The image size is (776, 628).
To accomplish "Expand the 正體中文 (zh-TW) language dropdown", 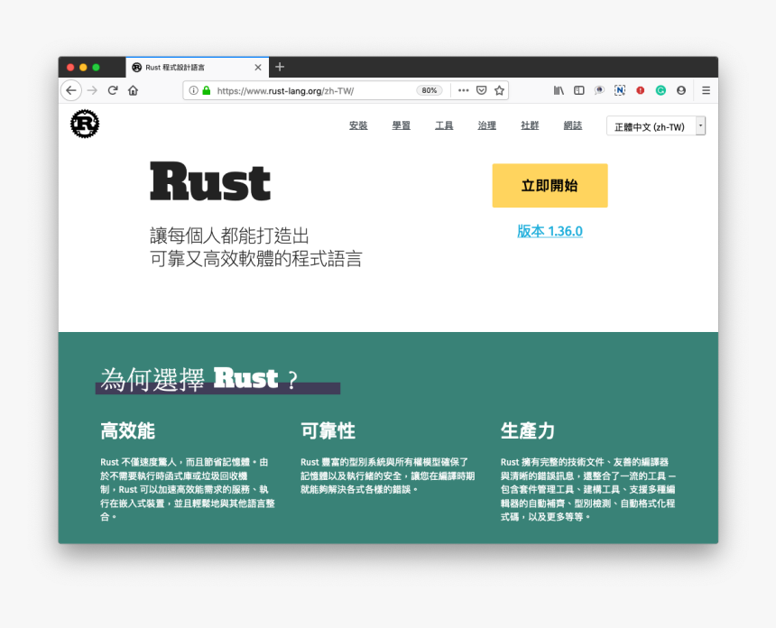I will (656, 126).
